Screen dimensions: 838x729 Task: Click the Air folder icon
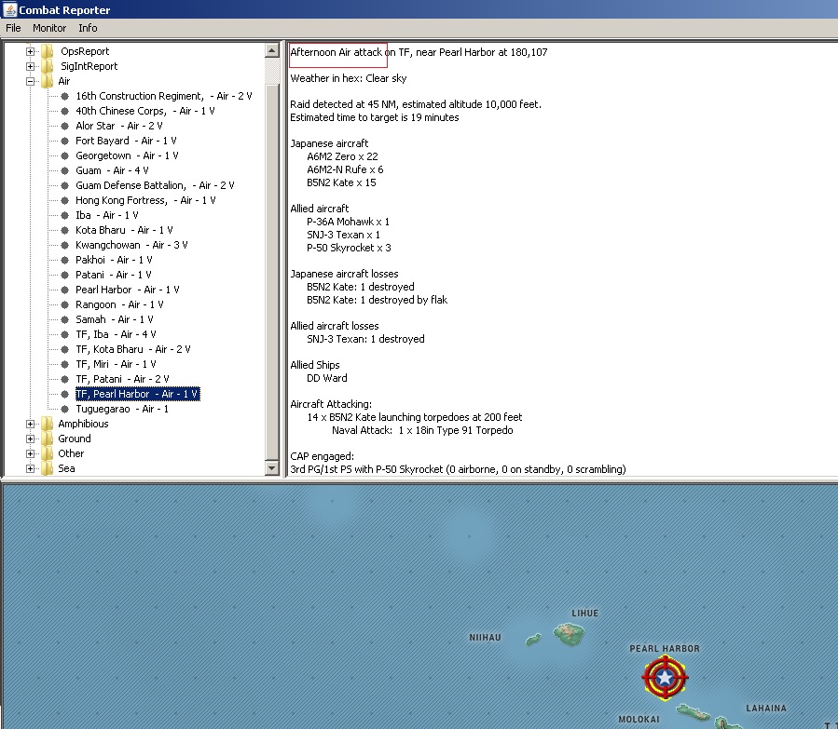coord(47,81)
